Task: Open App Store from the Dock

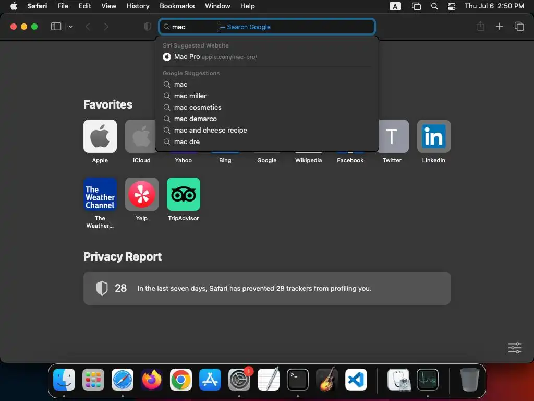Action: click(210, 379)
